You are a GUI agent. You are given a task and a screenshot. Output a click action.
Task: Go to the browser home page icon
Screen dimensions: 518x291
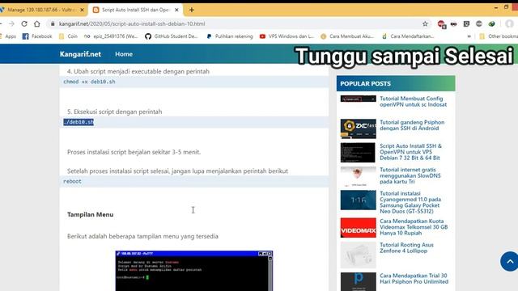[x=37, y=23]
